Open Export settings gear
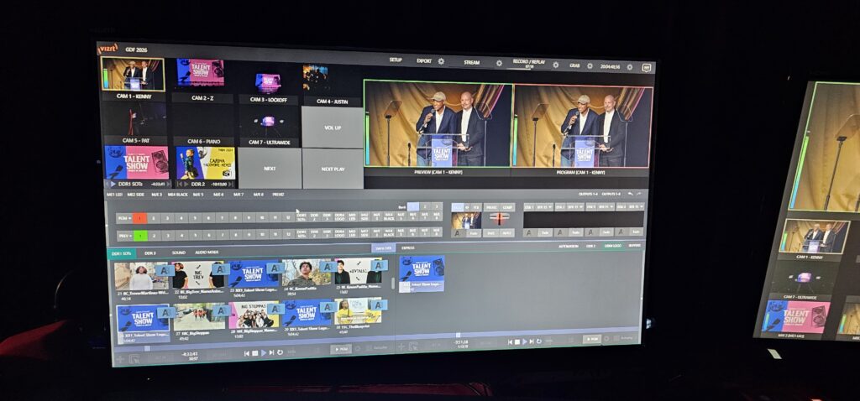 pyautogui.click(x=441, y=61)
